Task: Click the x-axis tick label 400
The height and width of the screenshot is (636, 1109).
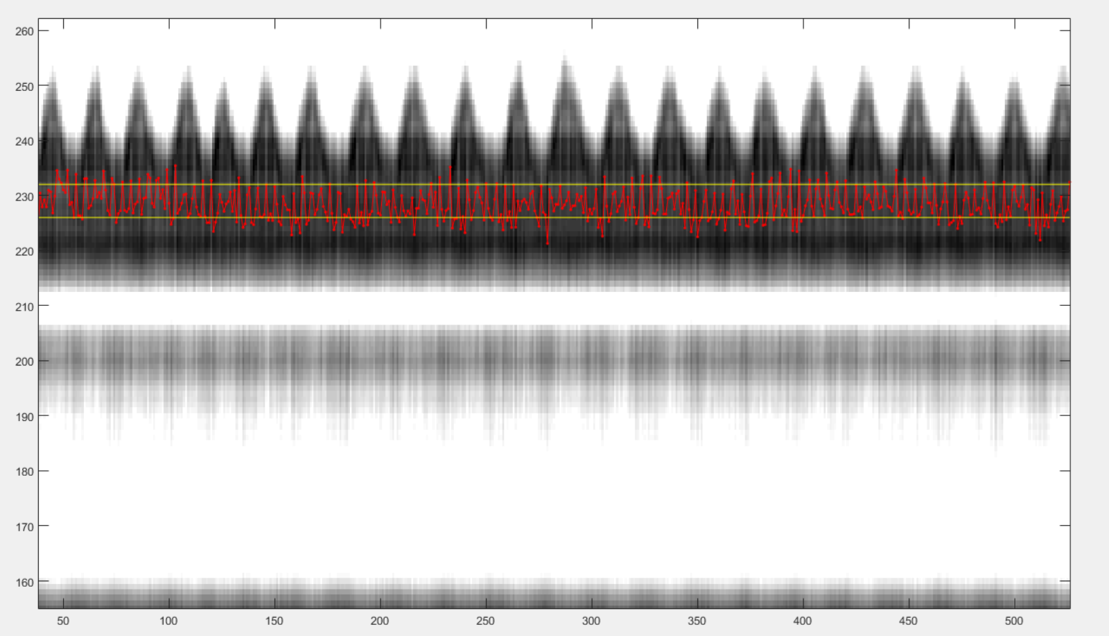Action: click(x=803, y=621)
